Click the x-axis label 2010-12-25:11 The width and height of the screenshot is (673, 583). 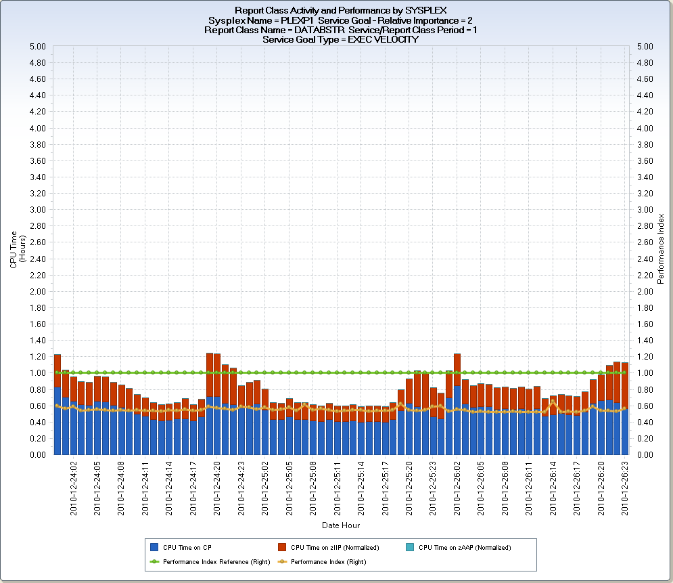(338, 489)
